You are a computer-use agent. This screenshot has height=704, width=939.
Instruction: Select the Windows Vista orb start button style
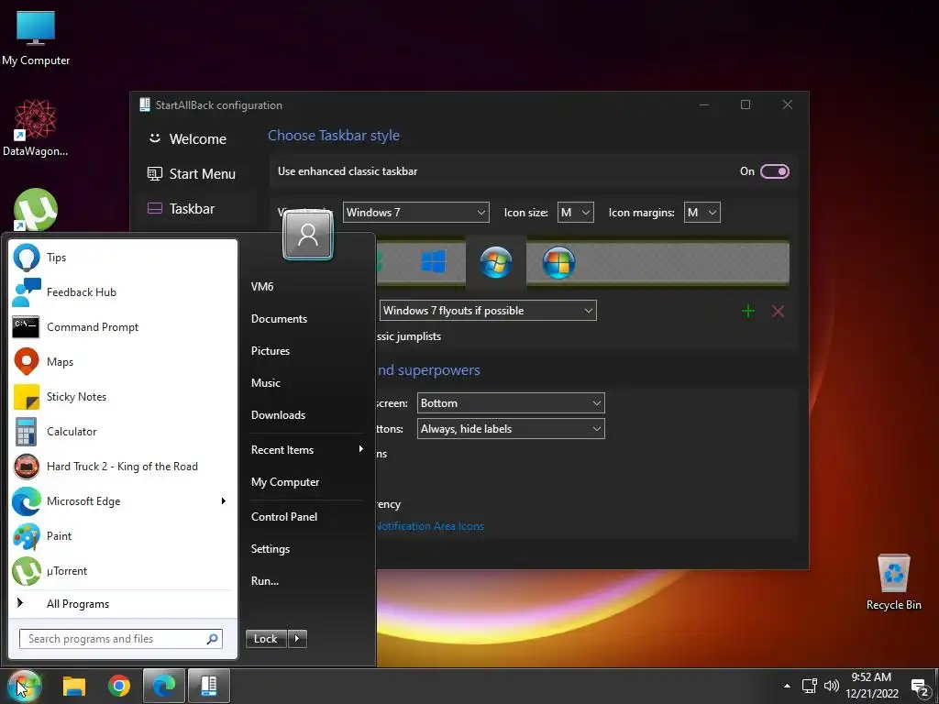558,262
